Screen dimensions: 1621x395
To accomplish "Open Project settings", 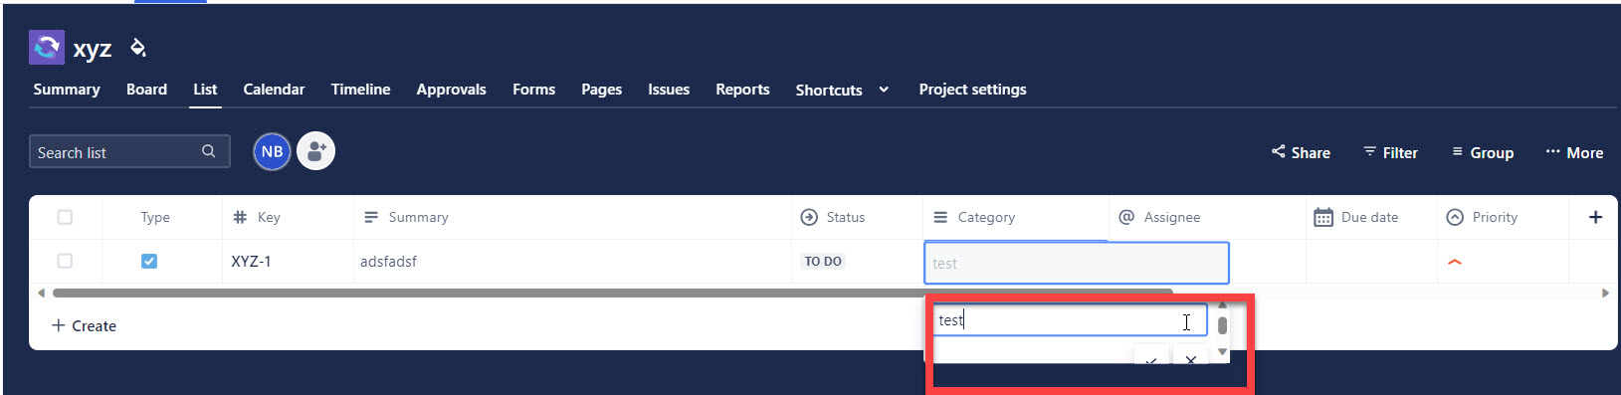I will [x=972, y=90].
